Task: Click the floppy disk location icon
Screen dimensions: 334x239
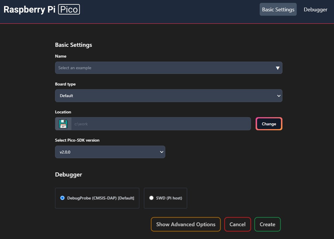Action: click(x=63, y=124)
